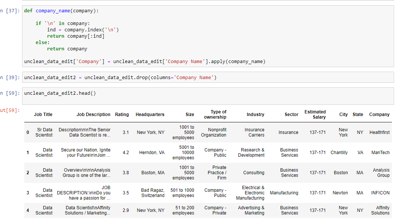Click the Sr Data Scientist job title cell
Screen dimensions: 396x219
click(44, 132)
